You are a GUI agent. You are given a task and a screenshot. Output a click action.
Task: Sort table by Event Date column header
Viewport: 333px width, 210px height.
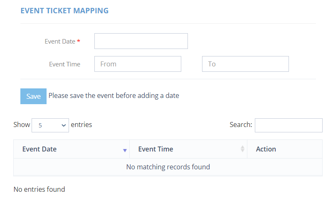(x=72, y=149)
